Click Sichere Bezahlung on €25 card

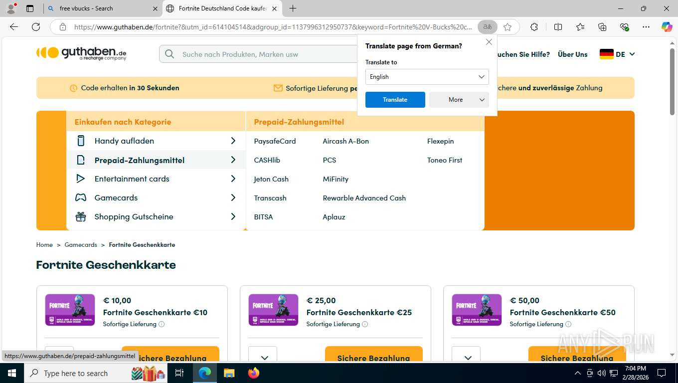(x=374, y=355)
